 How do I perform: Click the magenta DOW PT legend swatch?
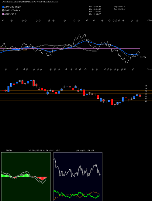(3, 14)
